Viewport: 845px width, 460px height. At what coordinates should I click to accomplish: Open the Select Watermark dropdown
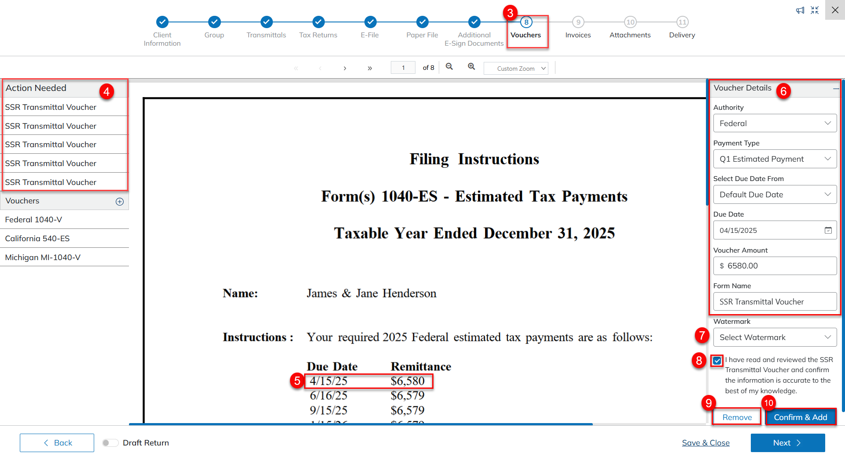tap(775, 337)
